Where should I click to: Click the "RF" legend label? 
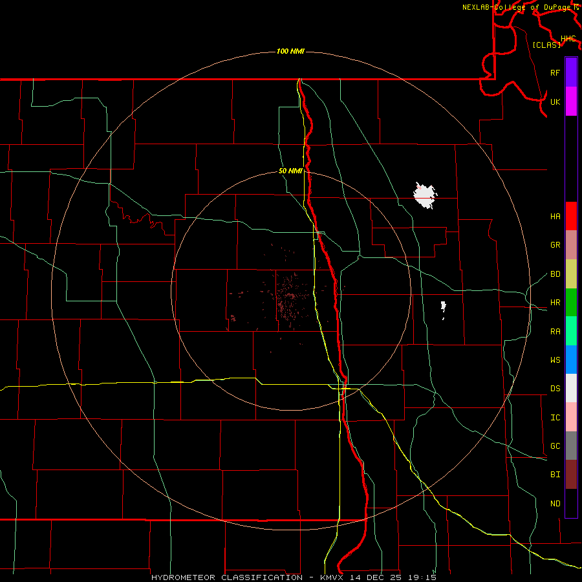[x=555, y=72]
